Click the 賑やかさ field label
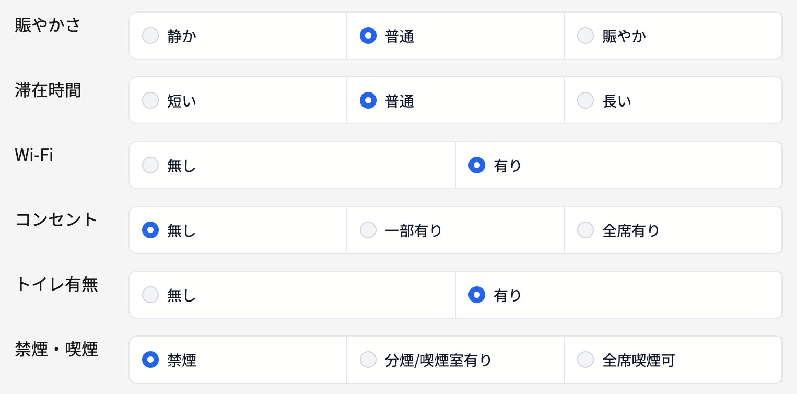Image resolution: width=797 pixels, height=394 pixels. pyautogui.click(x=48, y=25)
